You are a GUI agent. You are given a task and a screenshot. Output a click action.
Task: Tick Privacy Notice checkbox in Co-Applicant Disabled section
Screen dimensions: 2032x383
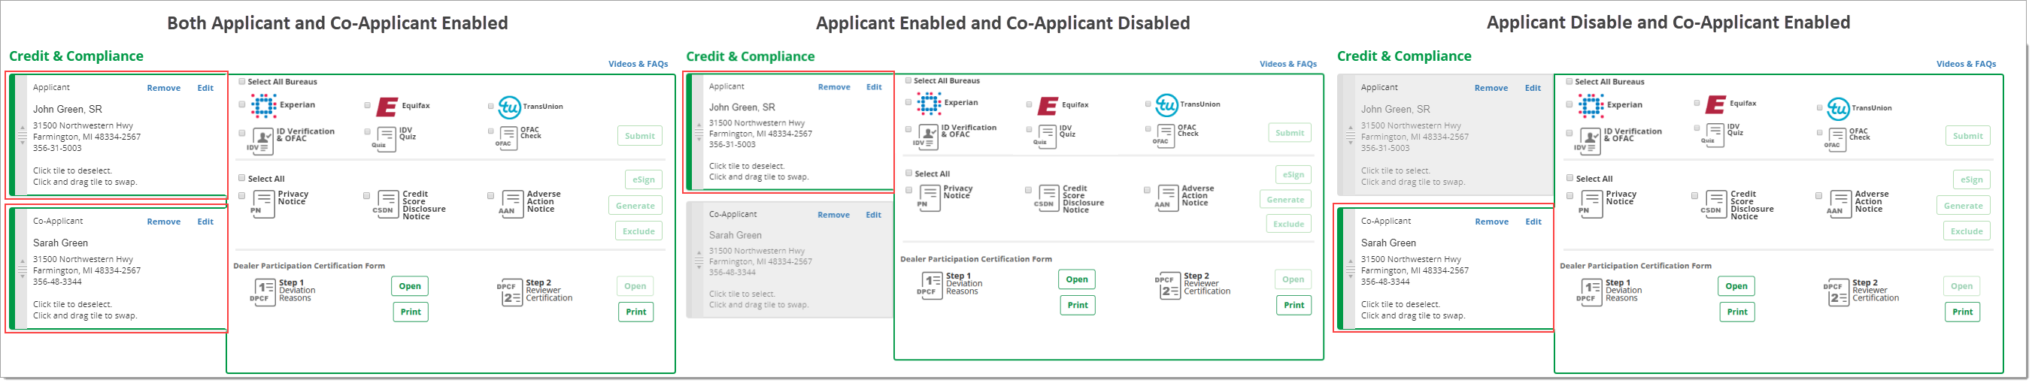tap(908, 190)
